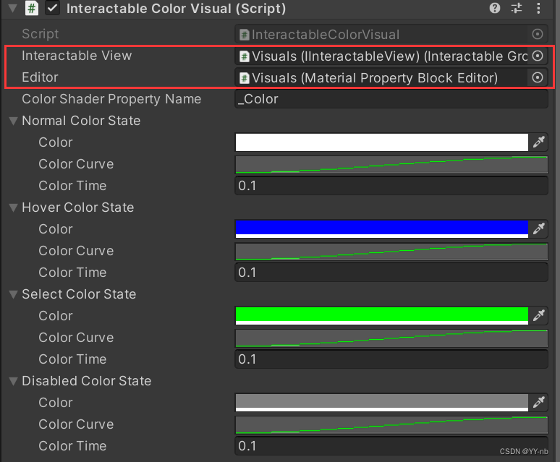Viewport: 560px width, 462px height.
Task: Open the white Normal state color swatch
Action: pos(382,142)
